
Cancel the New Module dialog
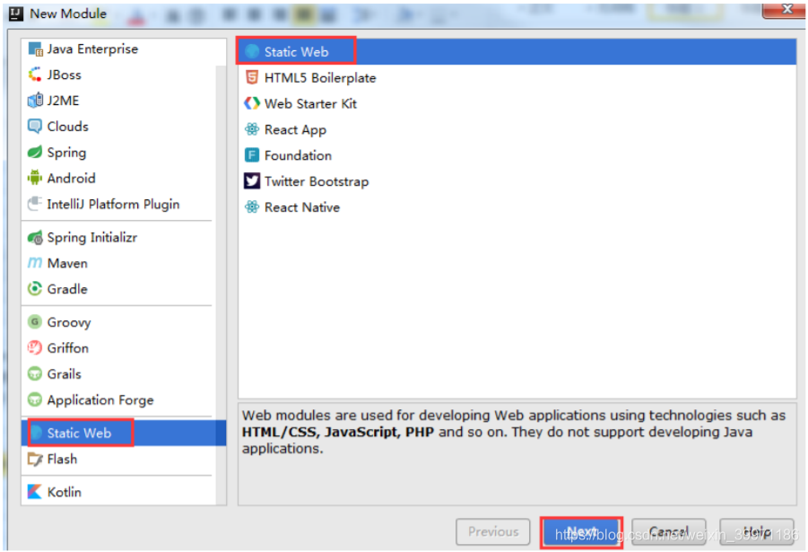[669, 532]
